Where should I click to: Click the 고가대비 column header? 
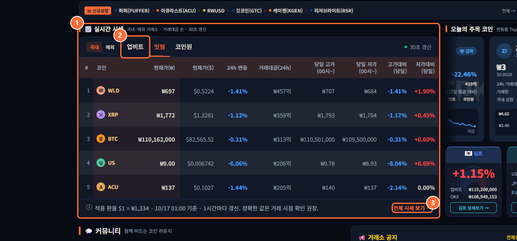[x=397, y=68]
